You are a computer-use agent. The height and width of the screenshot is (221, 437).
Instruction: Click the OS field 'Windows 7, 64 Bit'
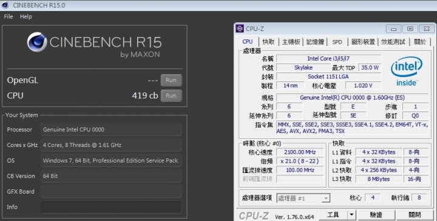(x=111, y=160)
